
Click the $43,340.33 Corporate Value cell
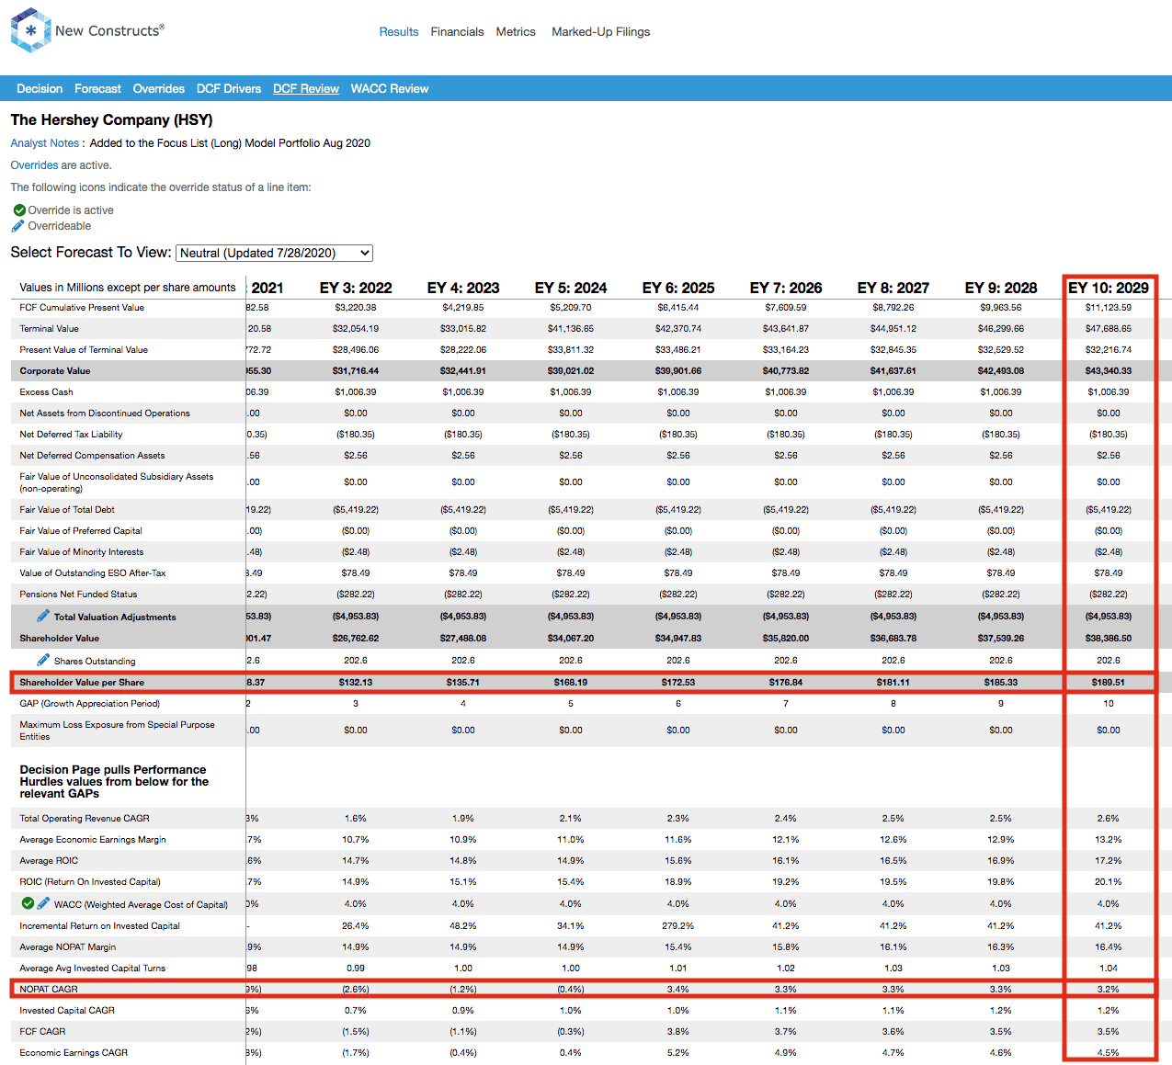click(x=1109, y=371)
